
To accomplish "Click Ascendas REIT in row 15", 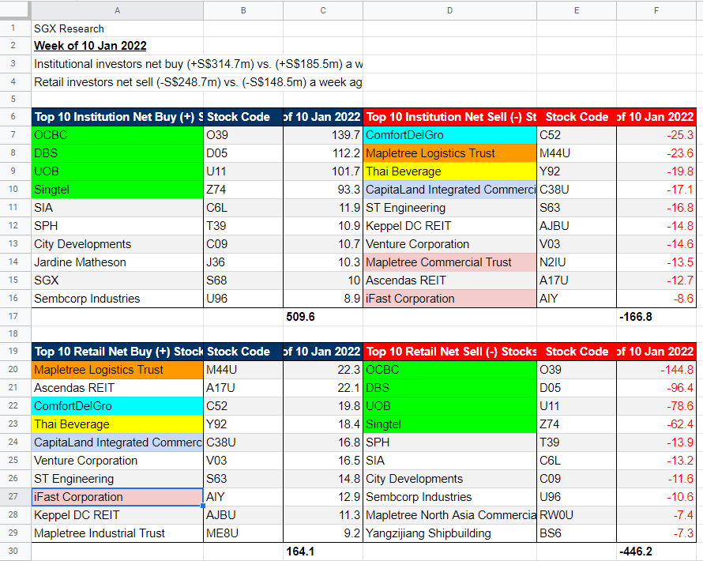I will tap(449, 280).
